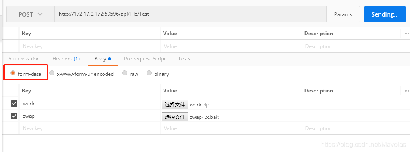This screenshot has height=152, width=410.
Task: Open the Params editor
Action: [343, 14]
